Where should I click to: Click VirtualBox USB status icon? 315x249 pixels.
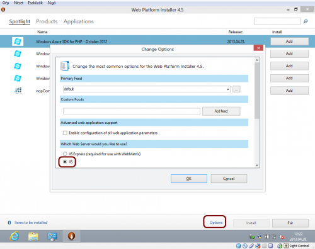click(x=251, y=246)
